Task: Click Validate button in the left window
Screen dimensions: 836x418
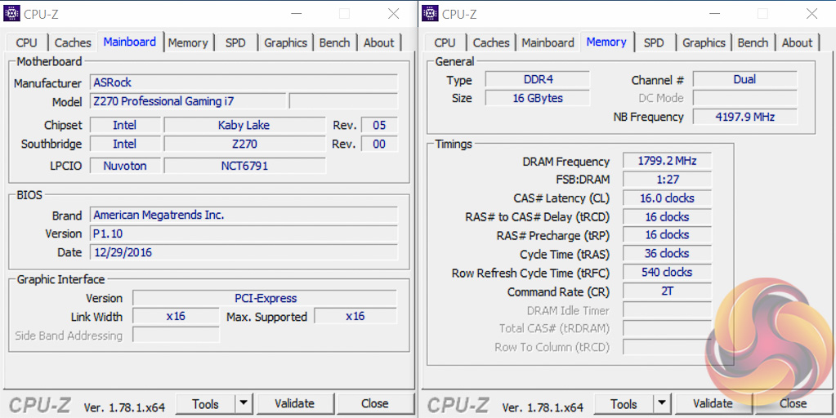Action: coord(295,404)
